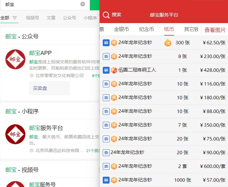This screenshot has width=228, height=187.
Task: Click the 2 套 quantity cell
Action: 183,166
